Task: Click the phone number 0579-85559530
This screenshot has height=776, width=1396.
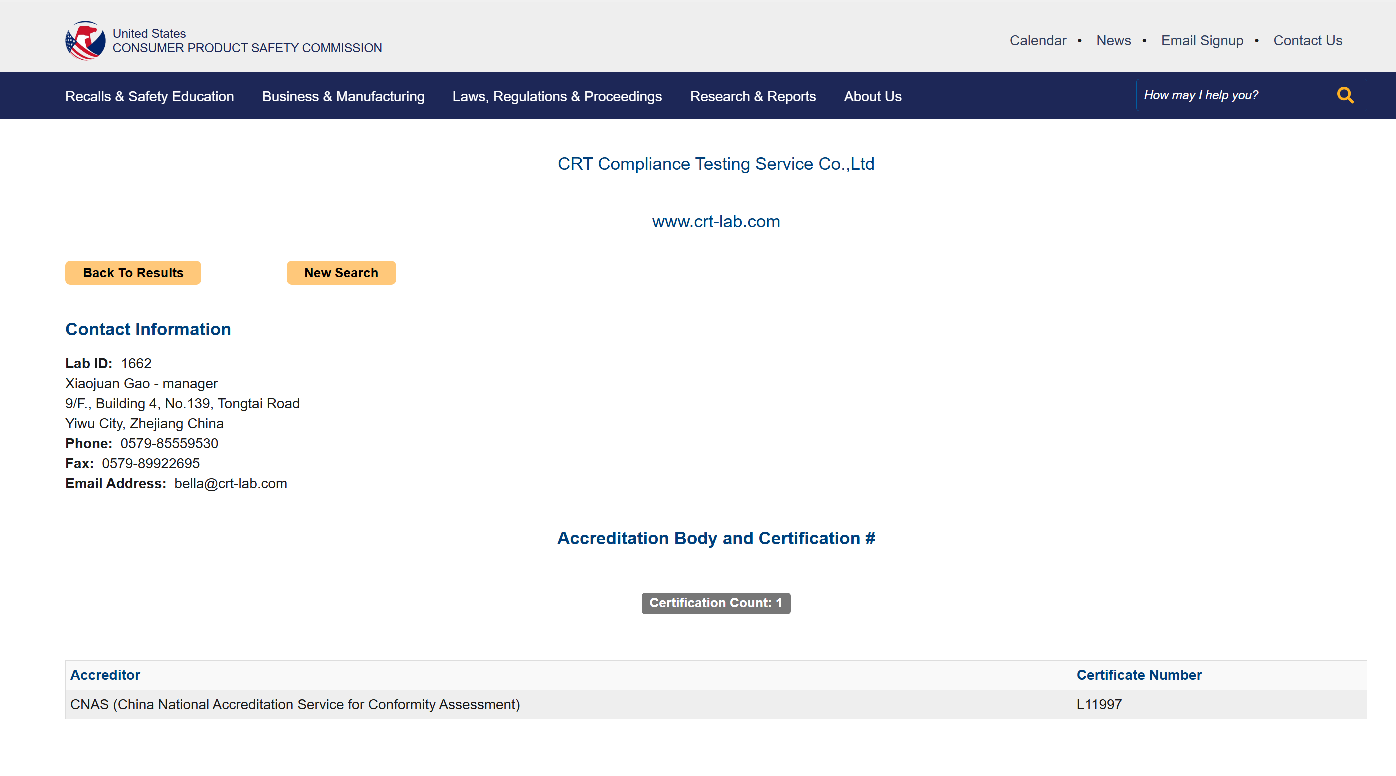Action: [x=169, y=443]
